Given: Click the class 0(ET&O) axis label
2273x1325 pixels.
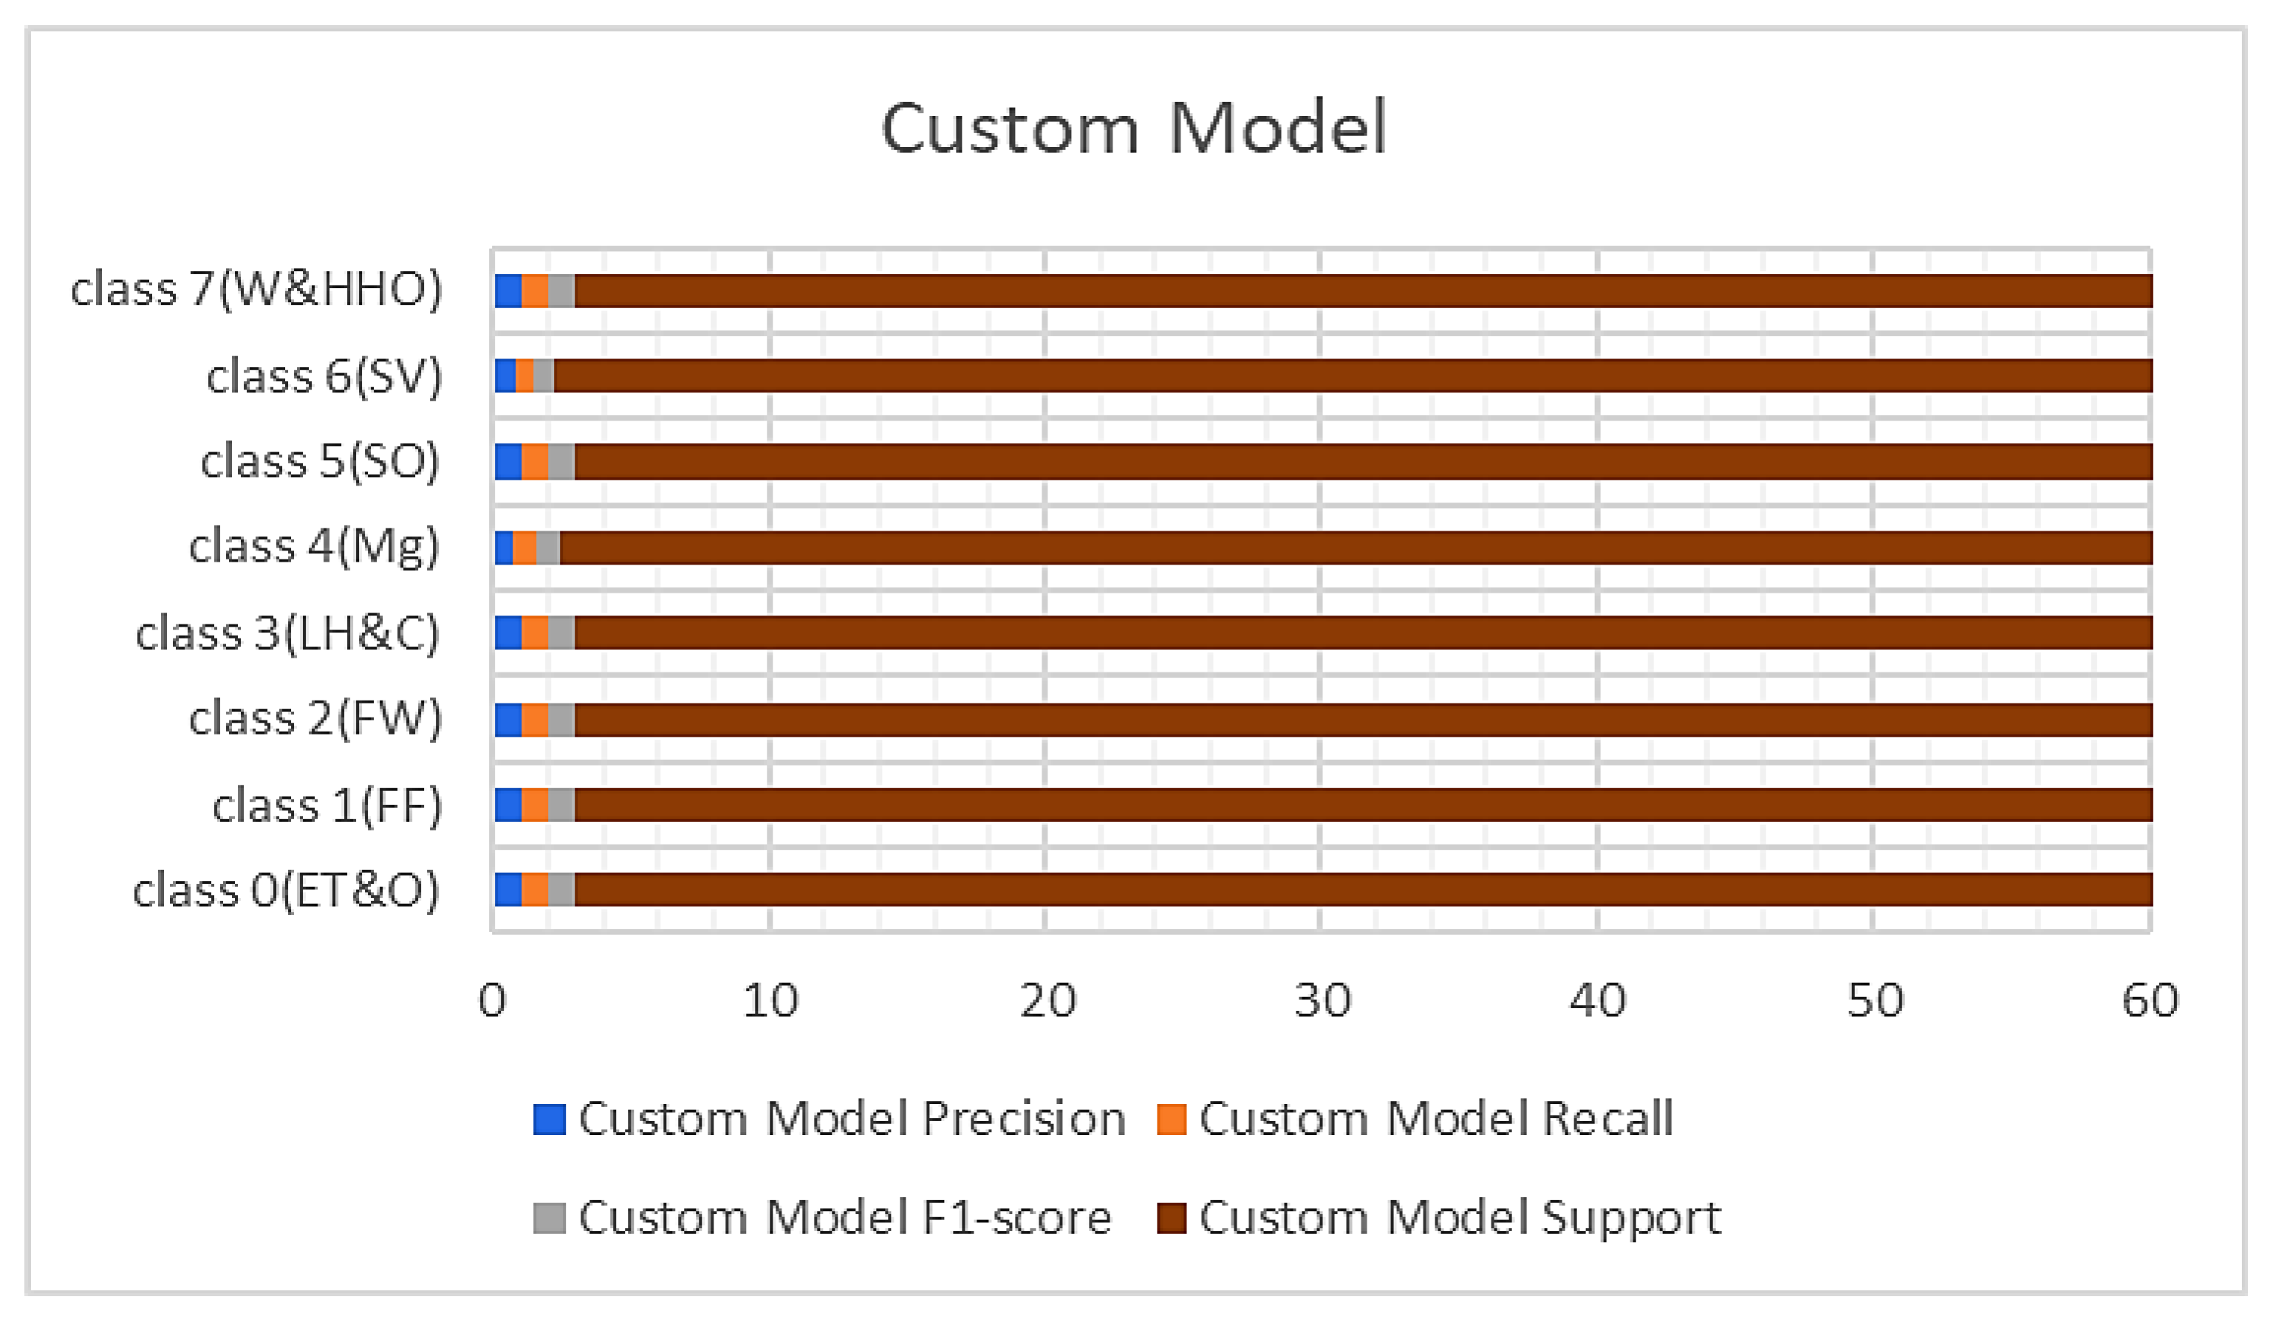Looking at the screenshot, I should (x=286, y=890).
